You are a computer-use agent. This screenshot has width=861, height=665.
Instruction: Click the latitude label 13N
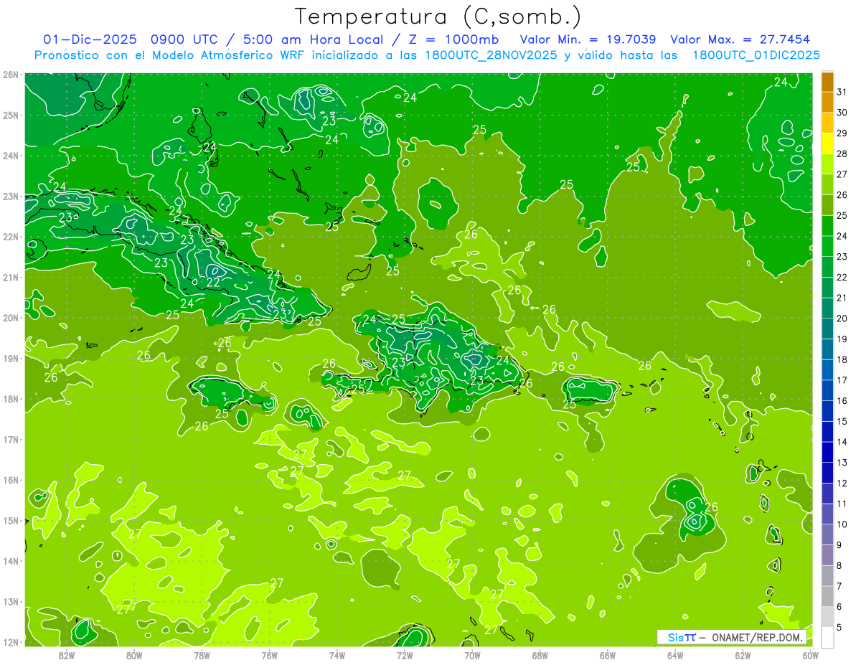10,601
